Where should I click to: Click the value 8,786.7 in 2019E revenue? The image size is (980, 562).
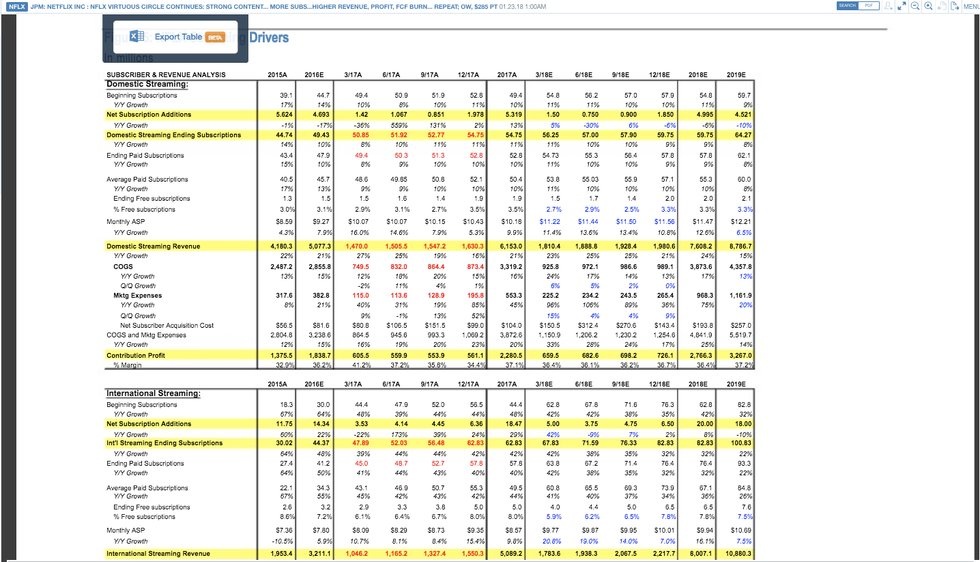(739, 246)
